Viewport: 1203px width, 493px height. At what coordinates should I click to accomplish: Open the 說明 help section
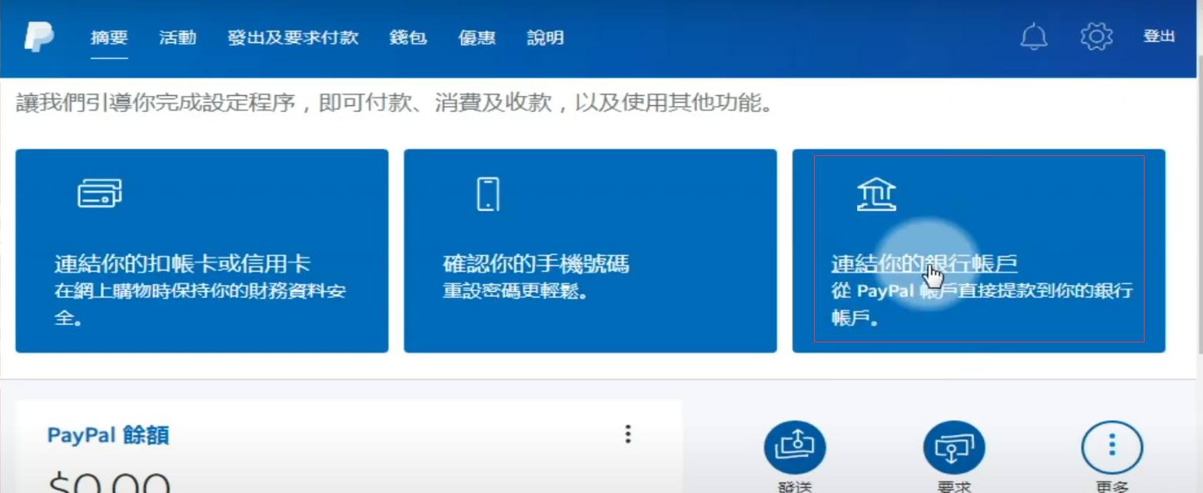point(545,37)
